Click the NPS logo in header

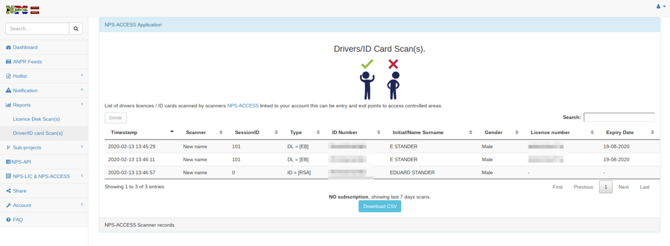[x=22, y=8]
